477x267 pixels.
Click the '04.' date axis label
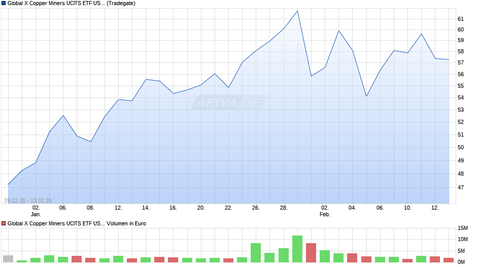352,208
